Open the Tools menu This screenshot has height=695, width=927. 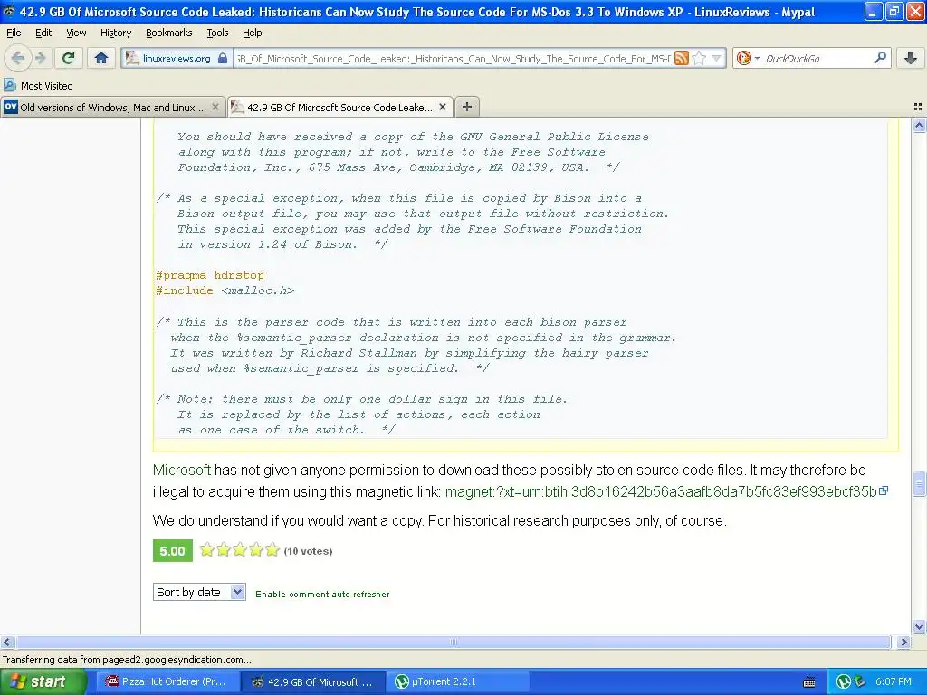(217, 33)
